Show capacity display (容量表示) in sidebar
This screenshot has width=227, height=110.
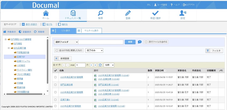(x=25, y=32)
